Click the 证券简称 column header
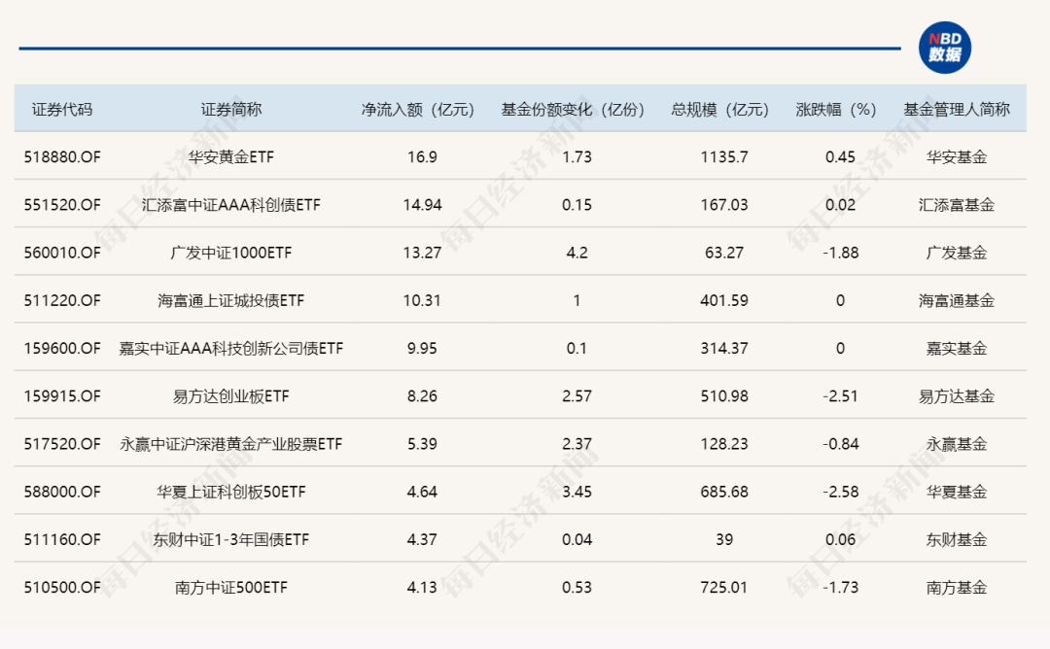Screen dimensions: 1050x649 click(x=231, y=109)
